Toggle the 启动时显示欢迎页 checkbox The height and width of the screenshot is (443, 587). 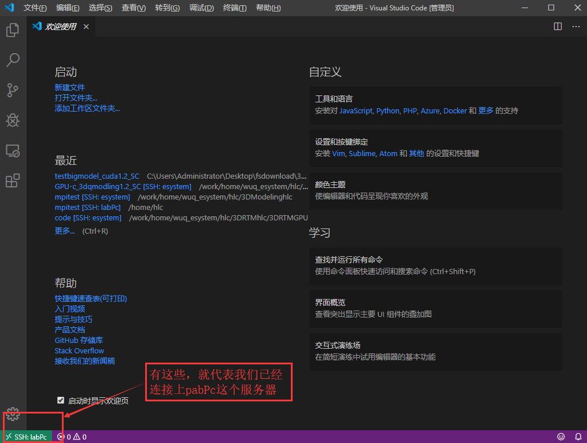point(61,400)
